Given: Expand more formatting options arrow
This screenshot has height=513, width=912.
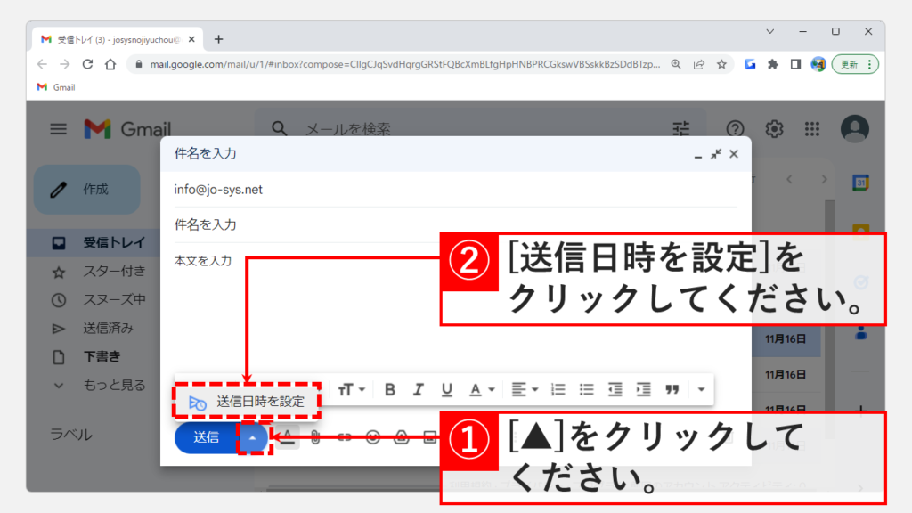Looking at the screenshot, I should click(x=701, y=390).
